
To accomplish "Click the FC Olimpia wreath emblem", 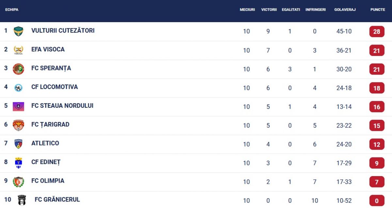I will pyautogui.click(x=18, y=182).
